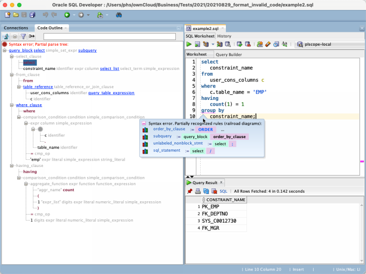Screen dimensions: 366x274
Task: Click the Commit icon in worksheet toolbar
Action: pyautogui.click(x=240, y=44)
